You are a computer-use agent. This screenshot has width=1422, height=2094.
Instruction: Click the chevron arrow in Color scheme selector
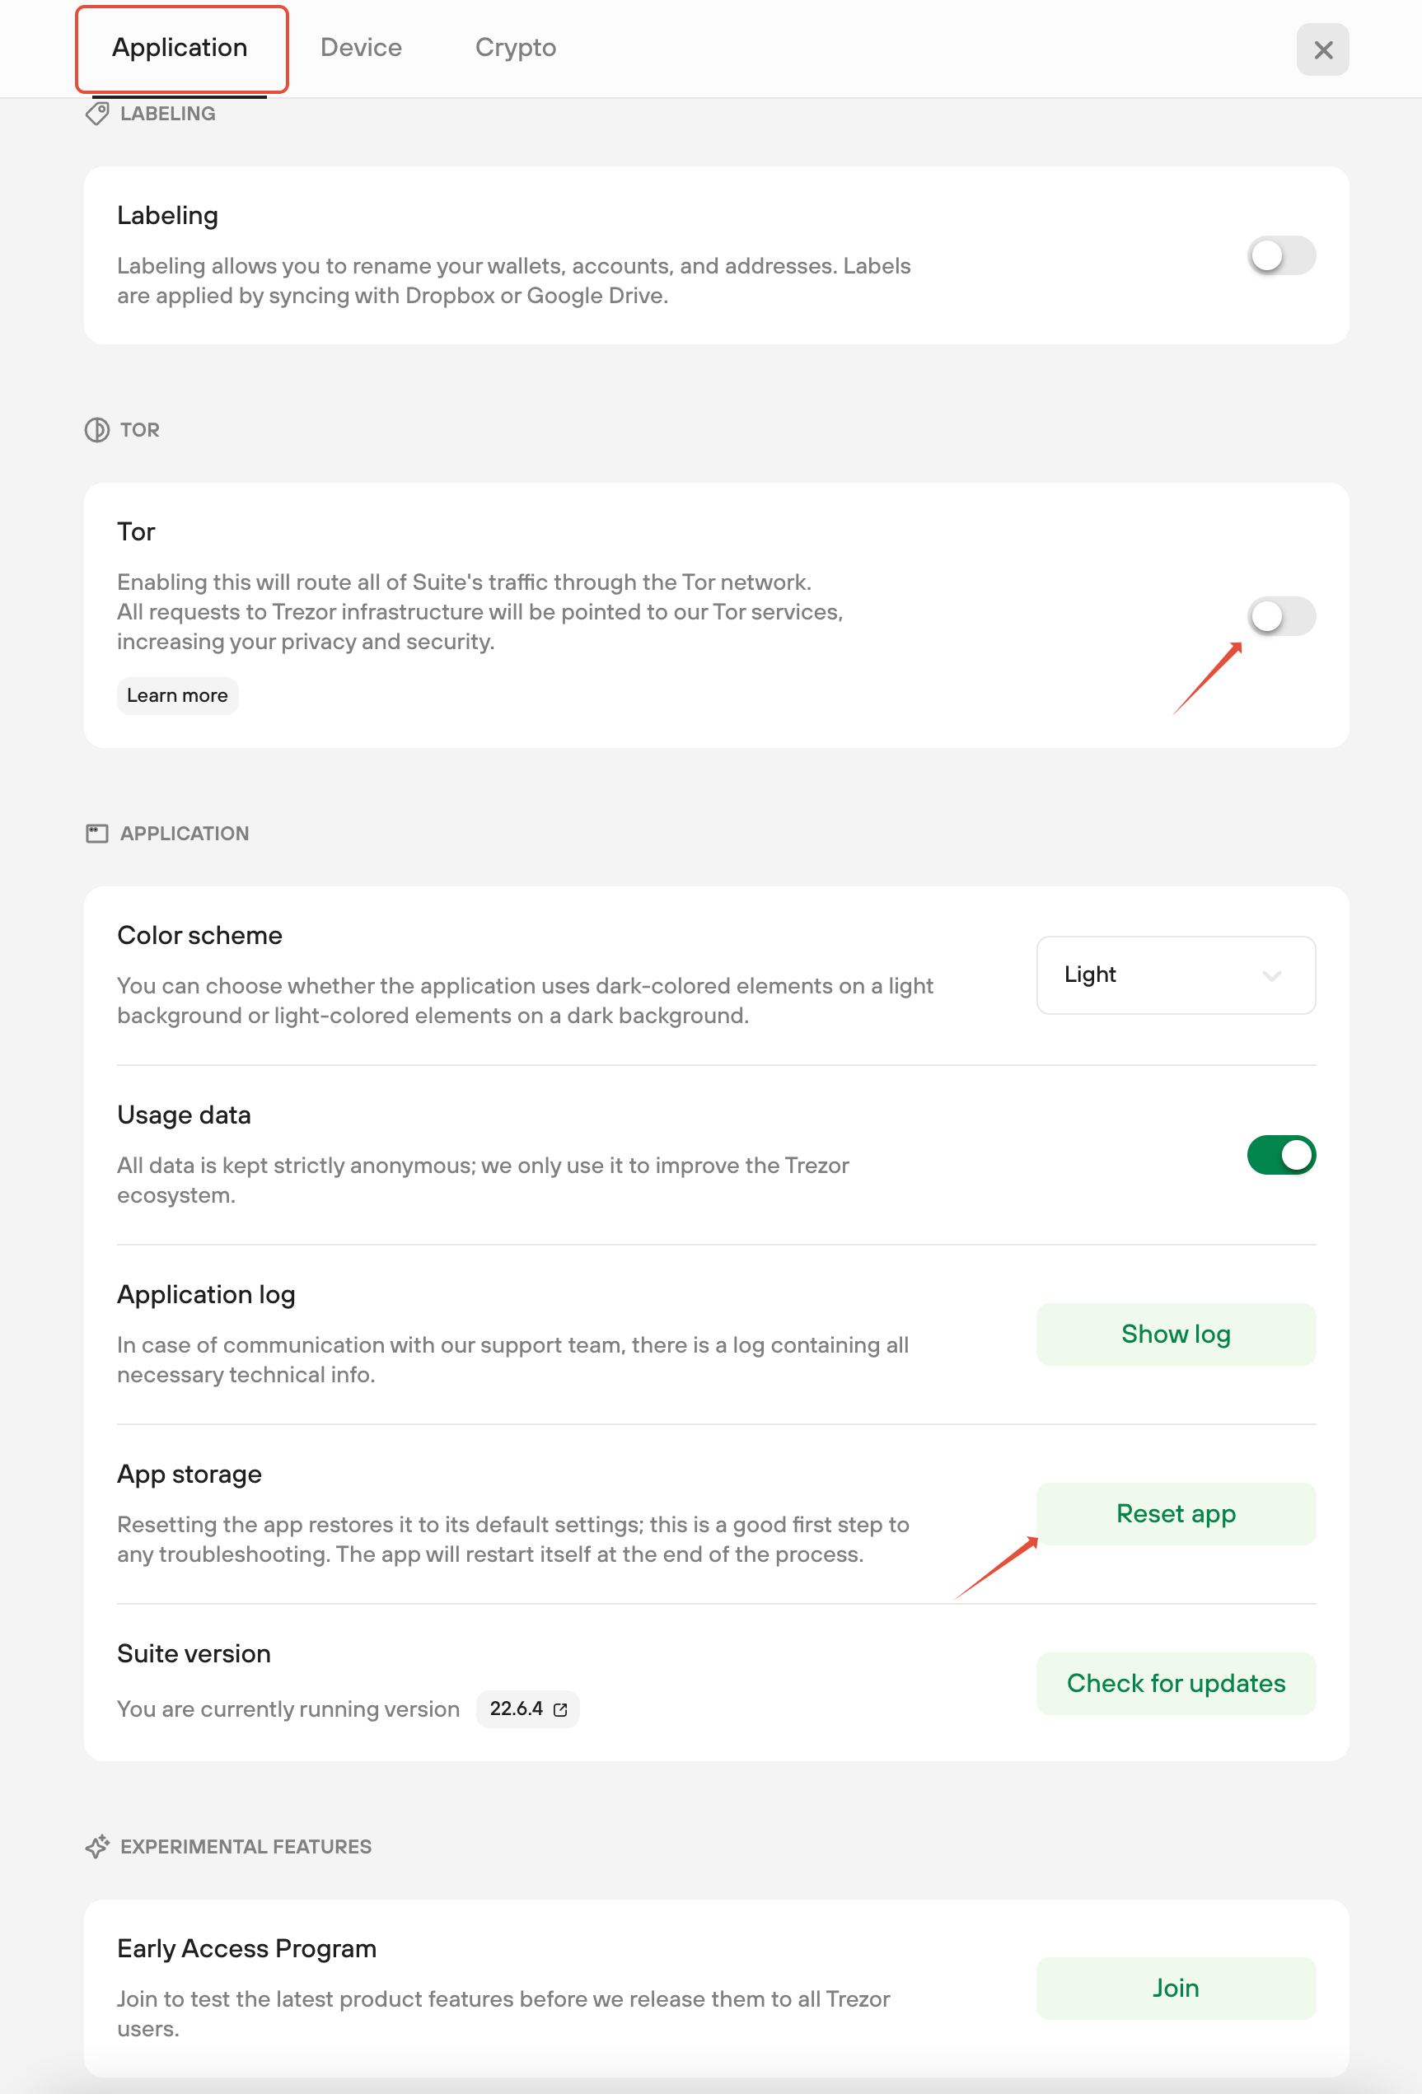(x=1271, y=976)
